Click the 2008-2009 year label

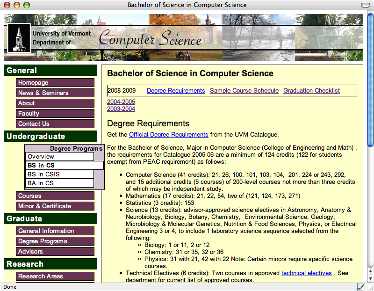coord(122,91)
